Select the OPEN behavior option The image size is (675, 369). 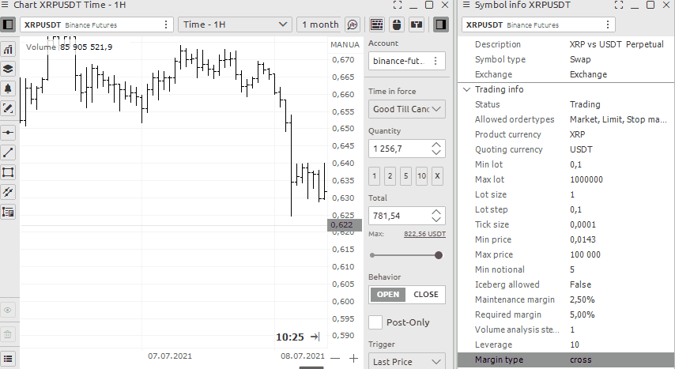click(x=388, y=295)
